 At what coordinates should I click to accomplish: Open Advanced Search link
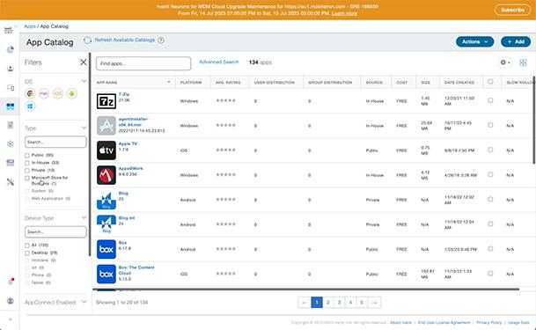point(219,62)
